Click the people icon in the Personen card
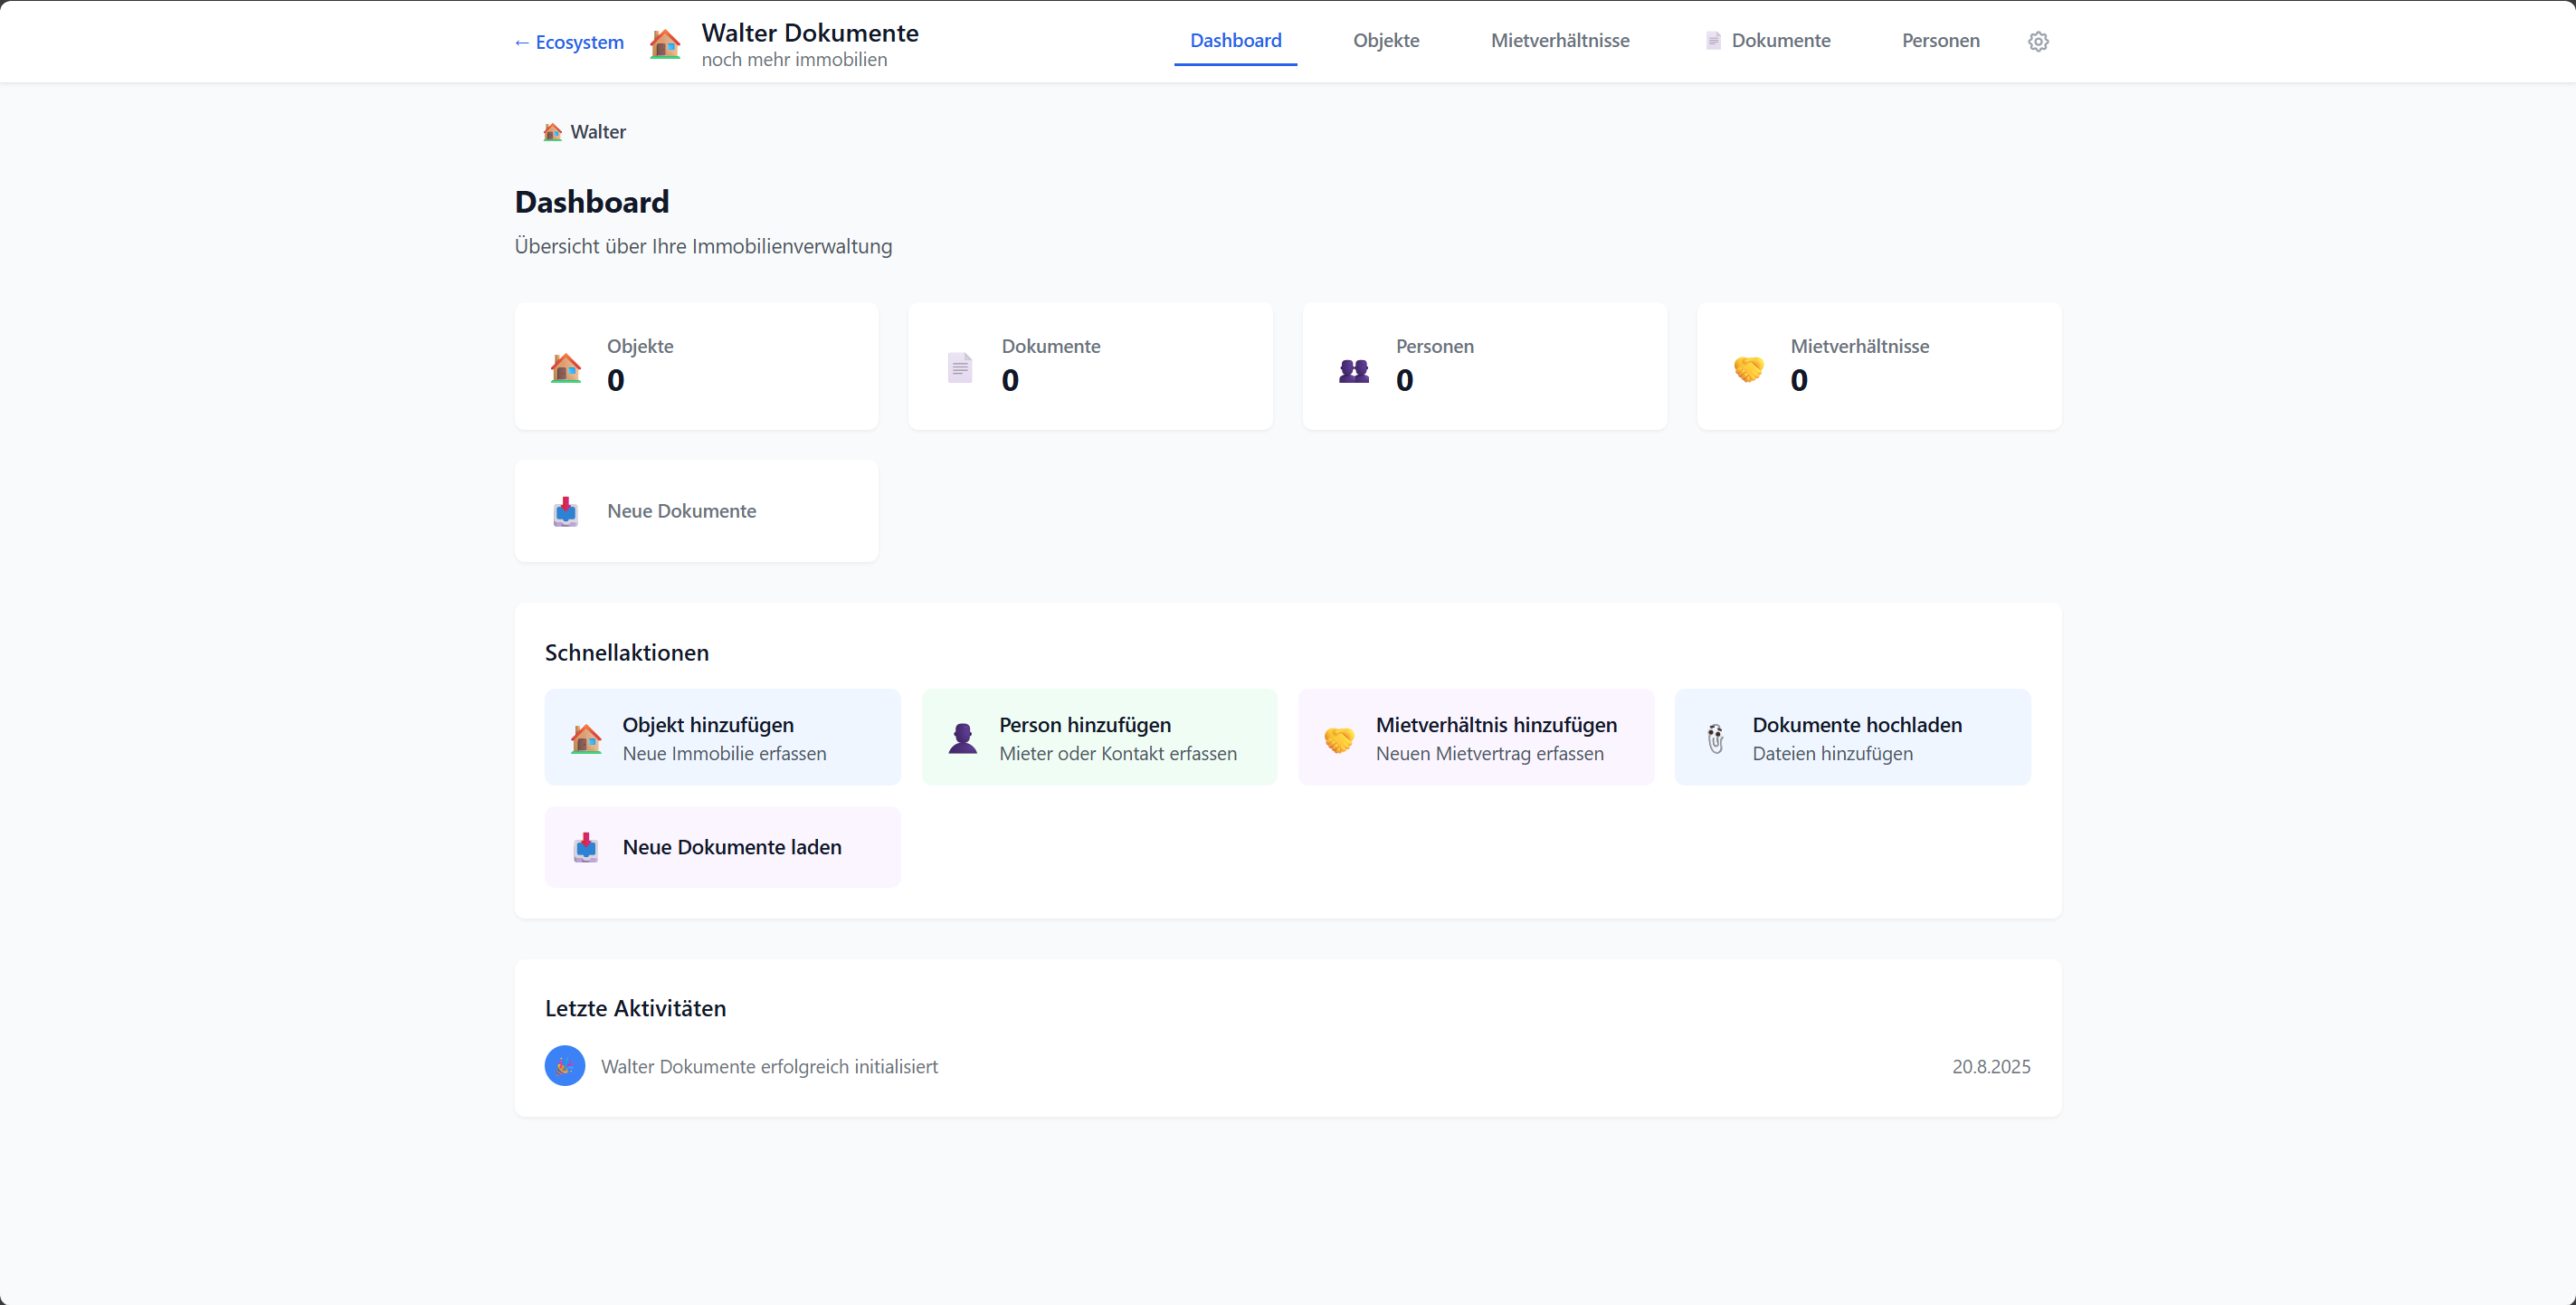 [1354, 370]
